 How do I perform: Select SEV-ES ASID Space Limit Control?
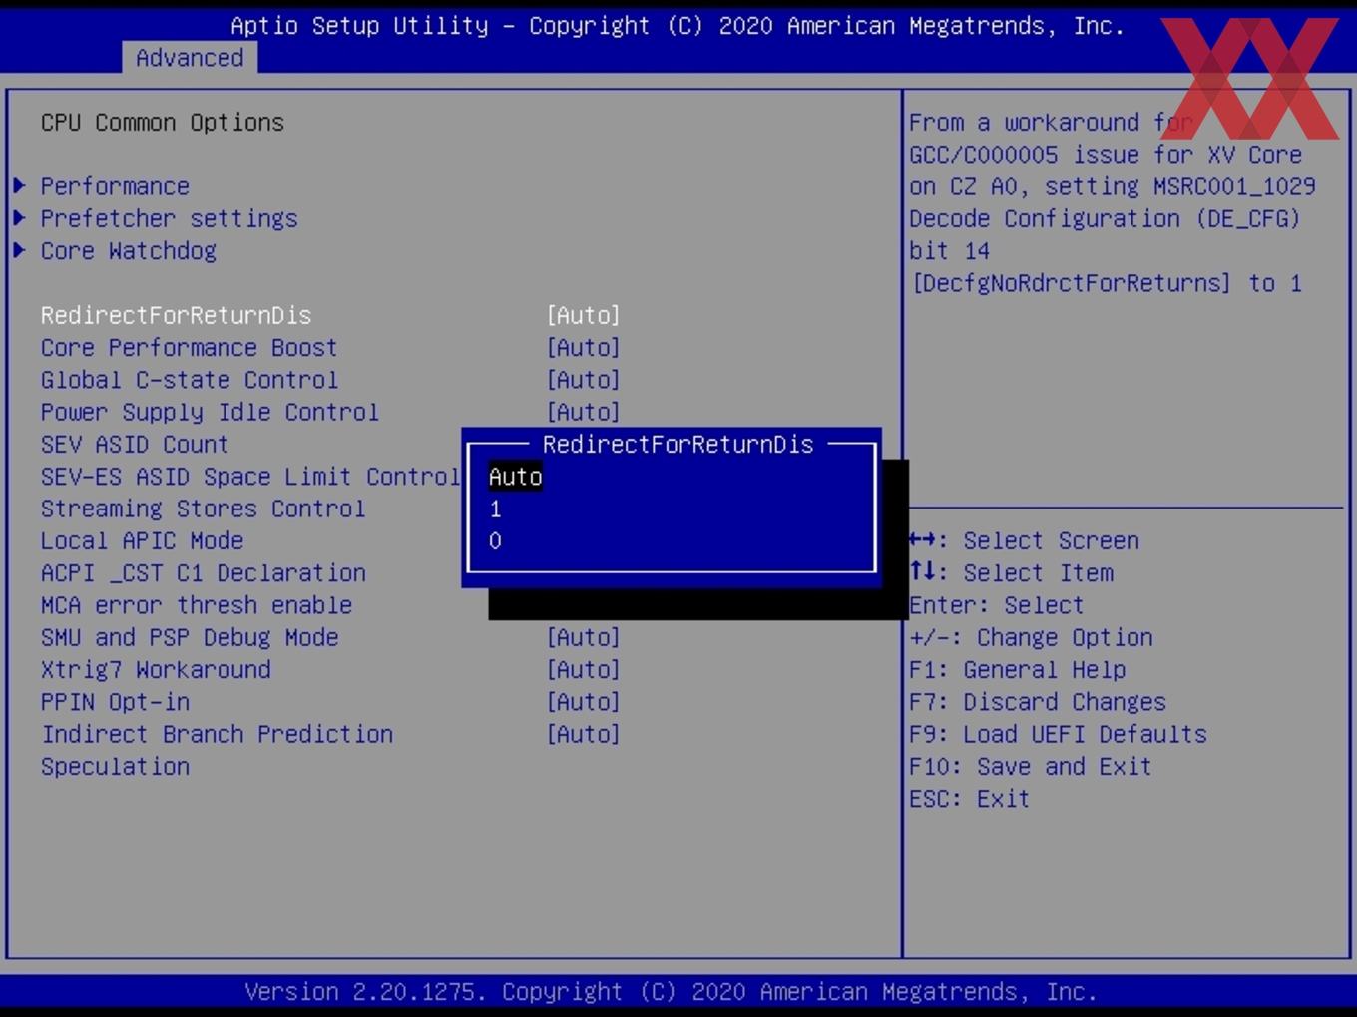(x=249, y=477)
